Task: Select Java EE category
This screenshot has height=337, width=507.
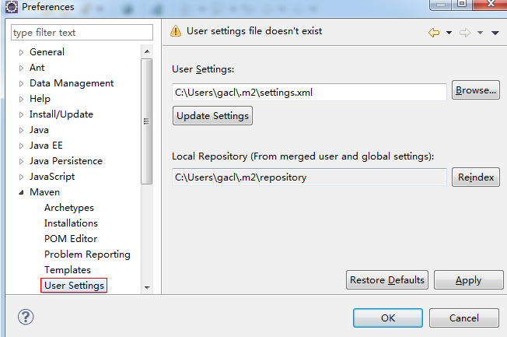Action: point(46,146)
